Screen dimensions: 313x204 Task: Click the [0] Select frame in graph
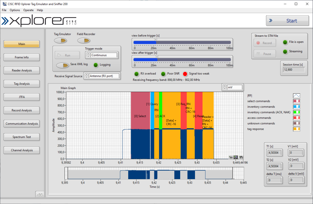click(x=140, y=125)
